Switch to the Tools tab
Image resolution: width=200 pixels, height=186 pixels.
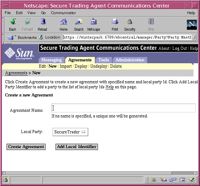pos(104,60)
